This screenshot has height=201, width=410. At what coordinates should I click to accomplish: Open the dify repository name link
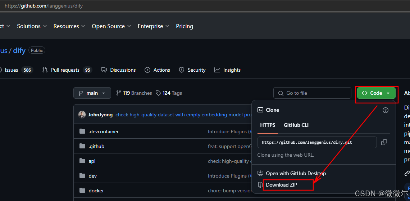click(19, 50)
